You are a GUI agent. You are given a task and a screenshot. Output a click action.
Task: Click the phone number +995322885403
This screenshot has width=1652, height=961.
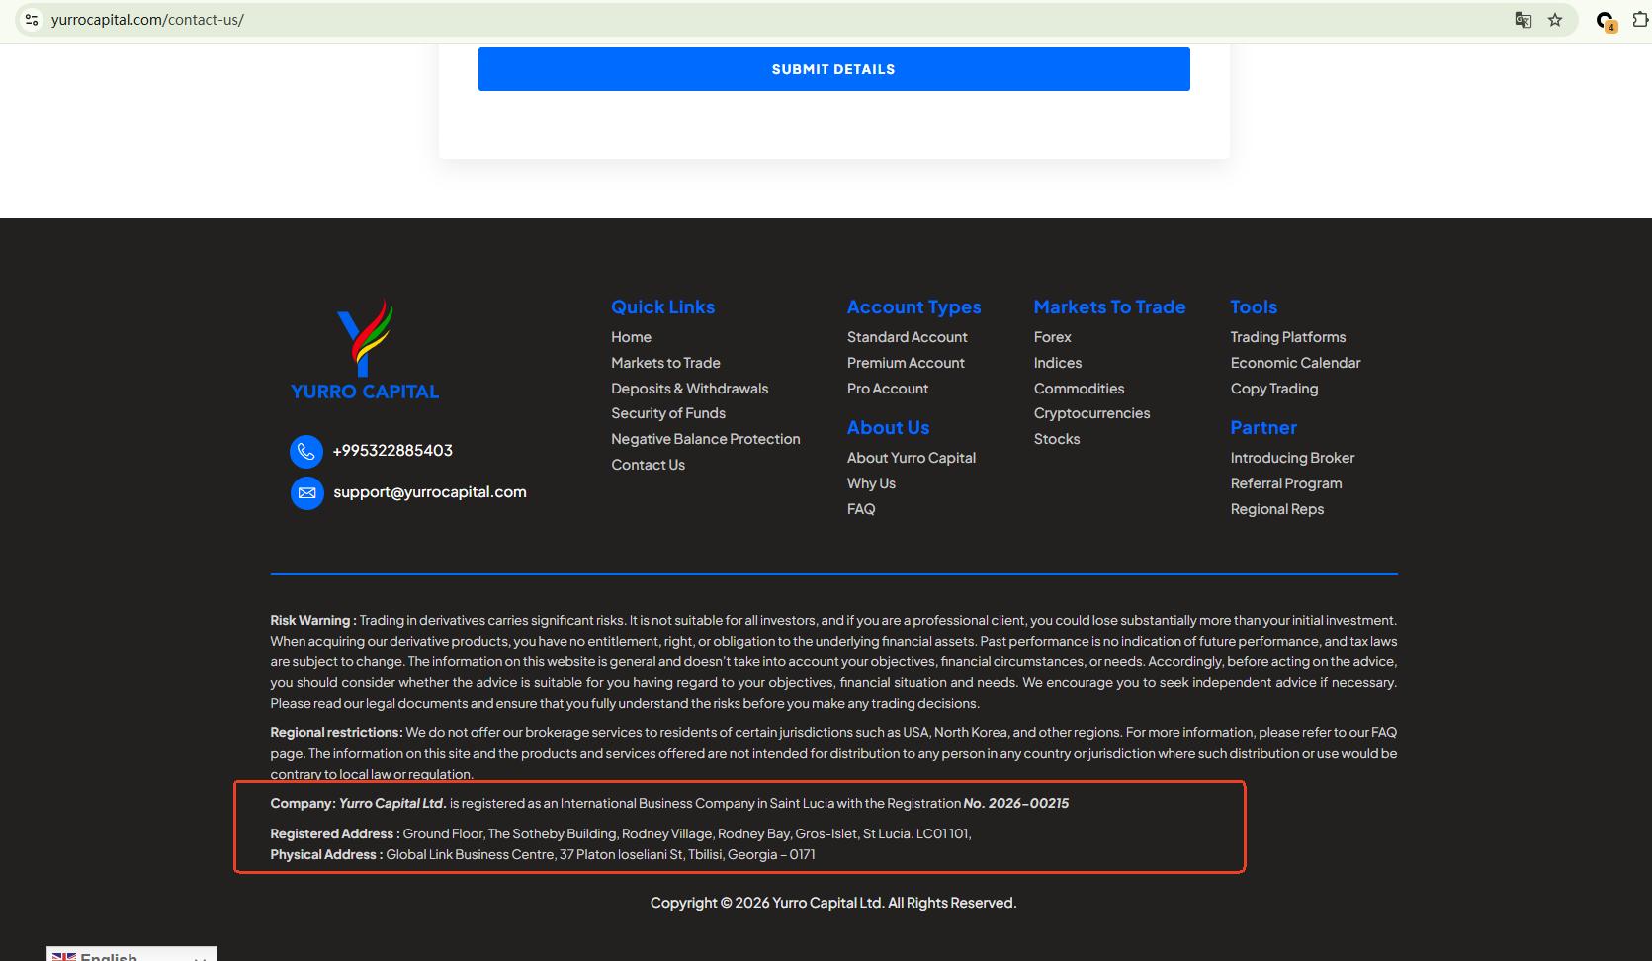tap(392, 451)
